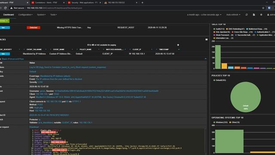Open the admin user menu
The image size is (275, 155).
click(x=271, y=15)
